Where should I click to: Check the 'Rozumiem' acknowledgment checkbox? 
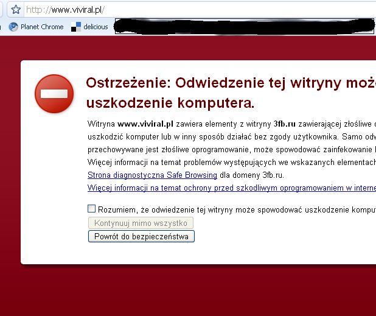(92, 208)
